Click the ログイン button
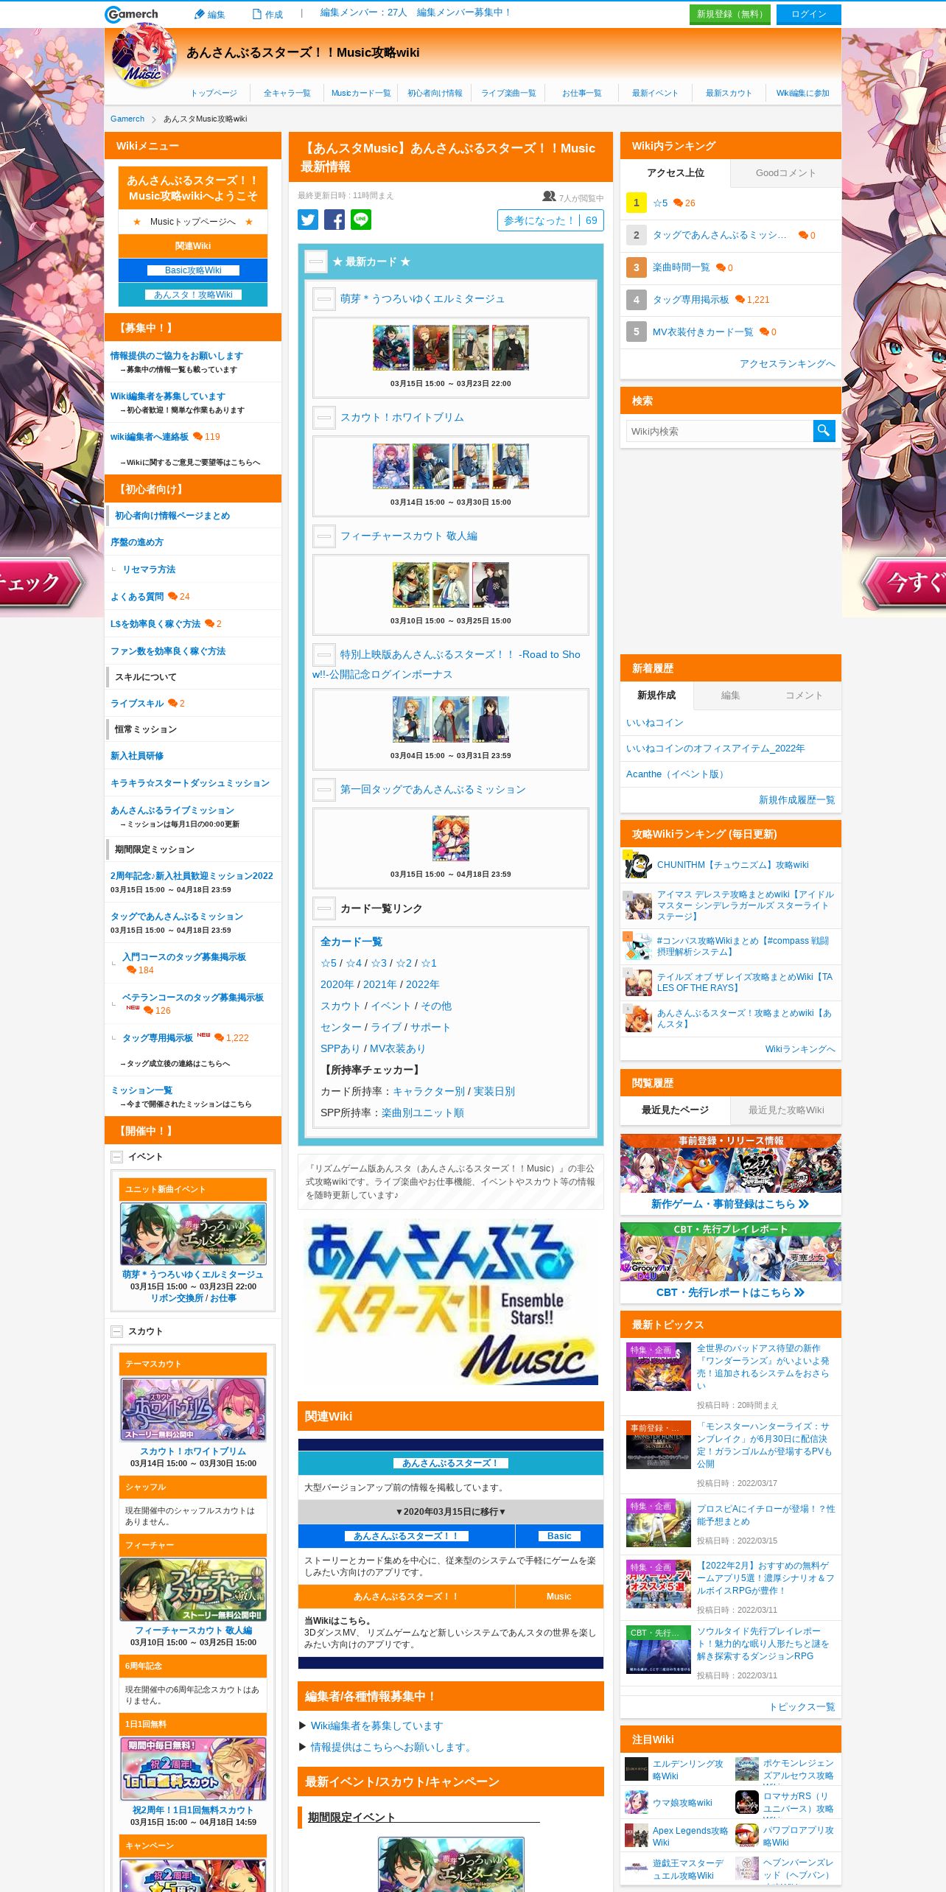 click(x=809, y=14)
